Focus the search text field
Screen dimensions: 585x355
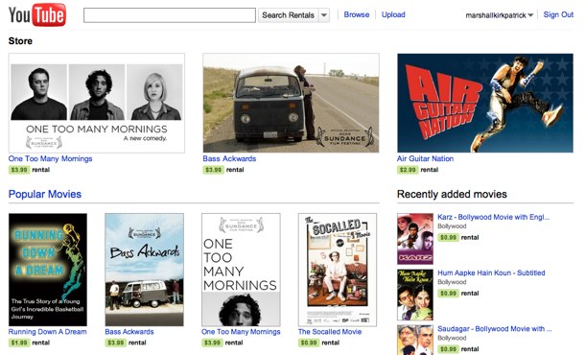[x=170, y=15]
